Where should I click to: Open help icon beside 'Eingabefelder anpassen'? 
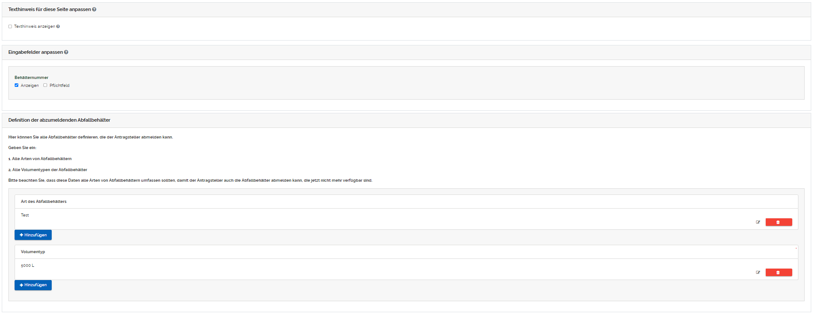(x=66, y=52)
